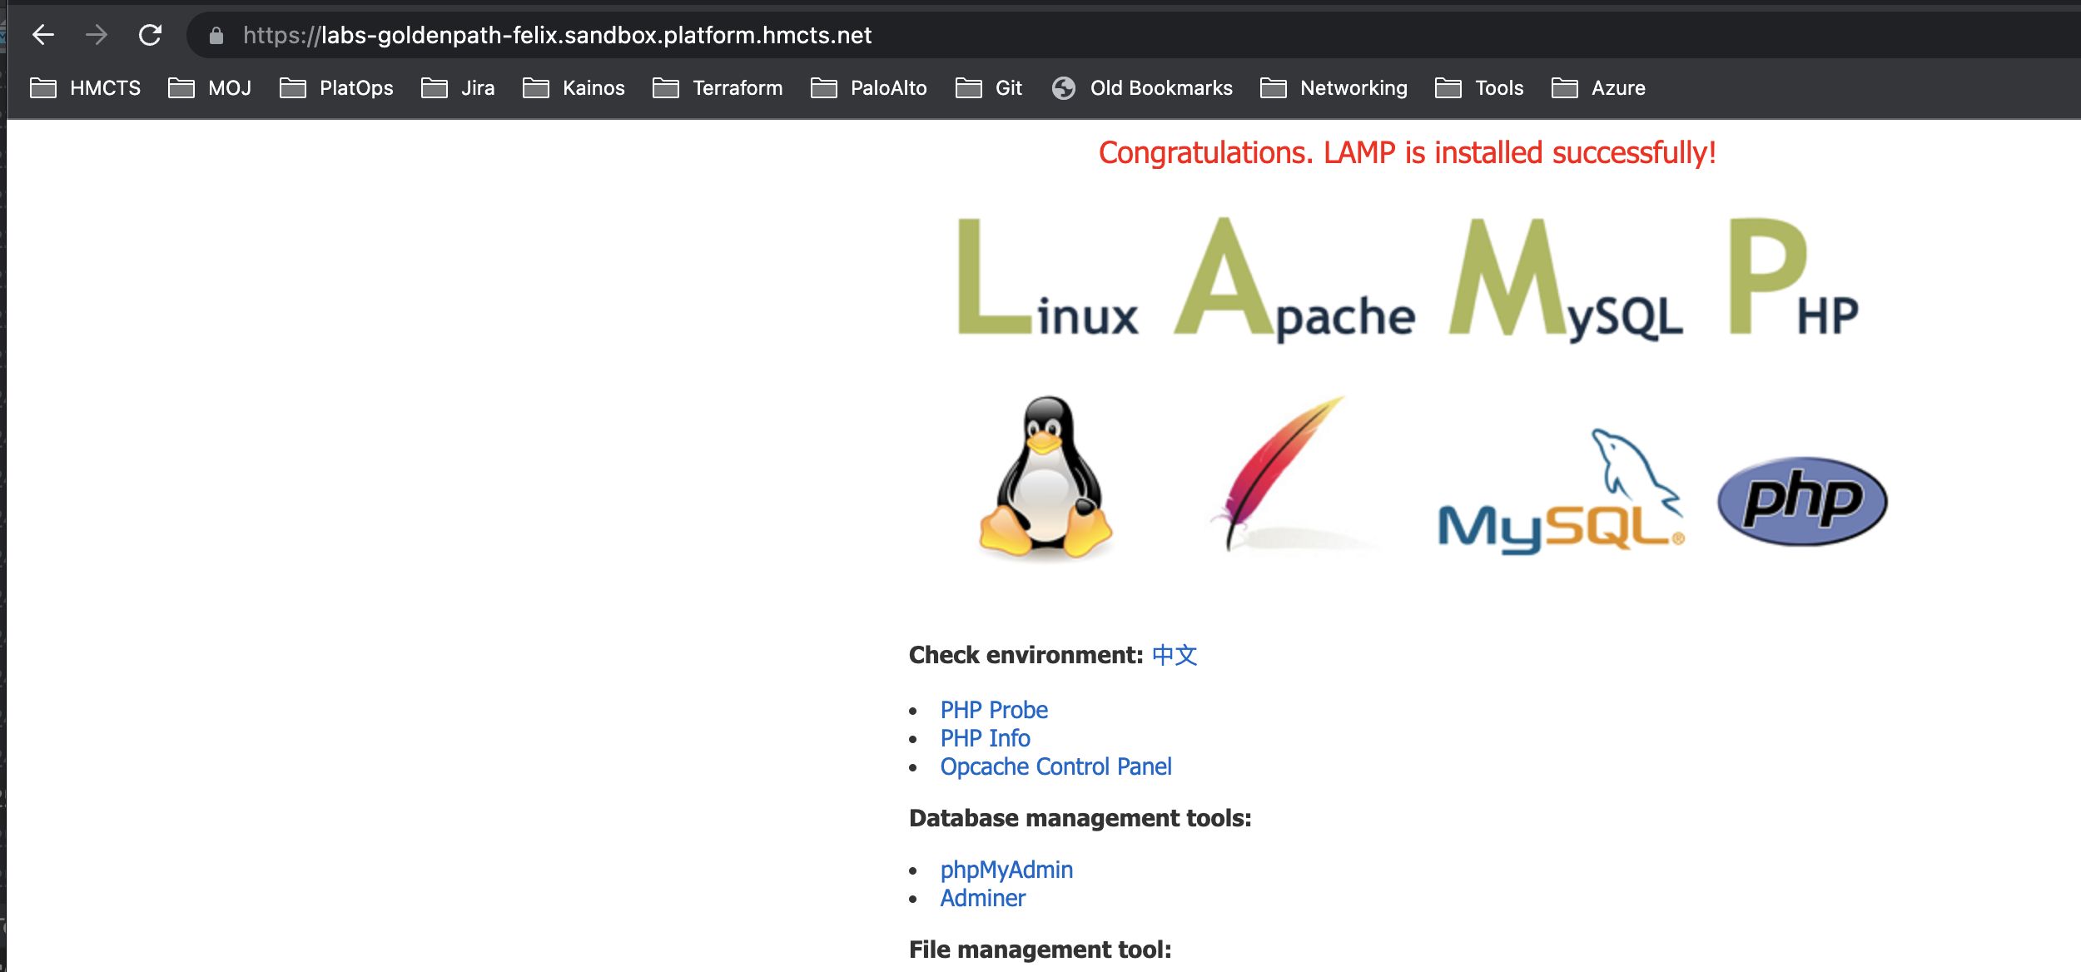Click the Linux Tux penguin logo

tap(1045, 477)
